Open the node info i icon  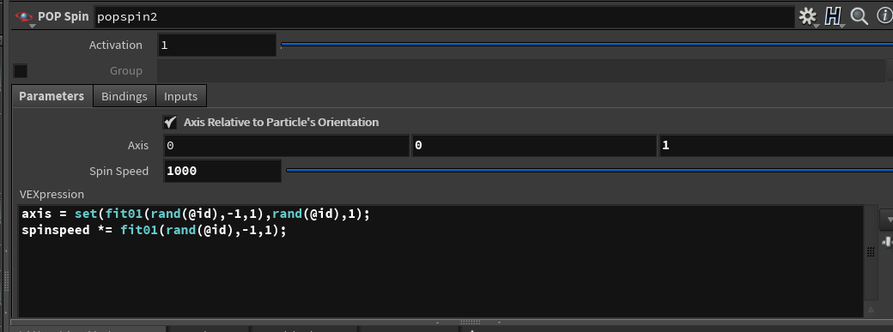pos(884,16)
